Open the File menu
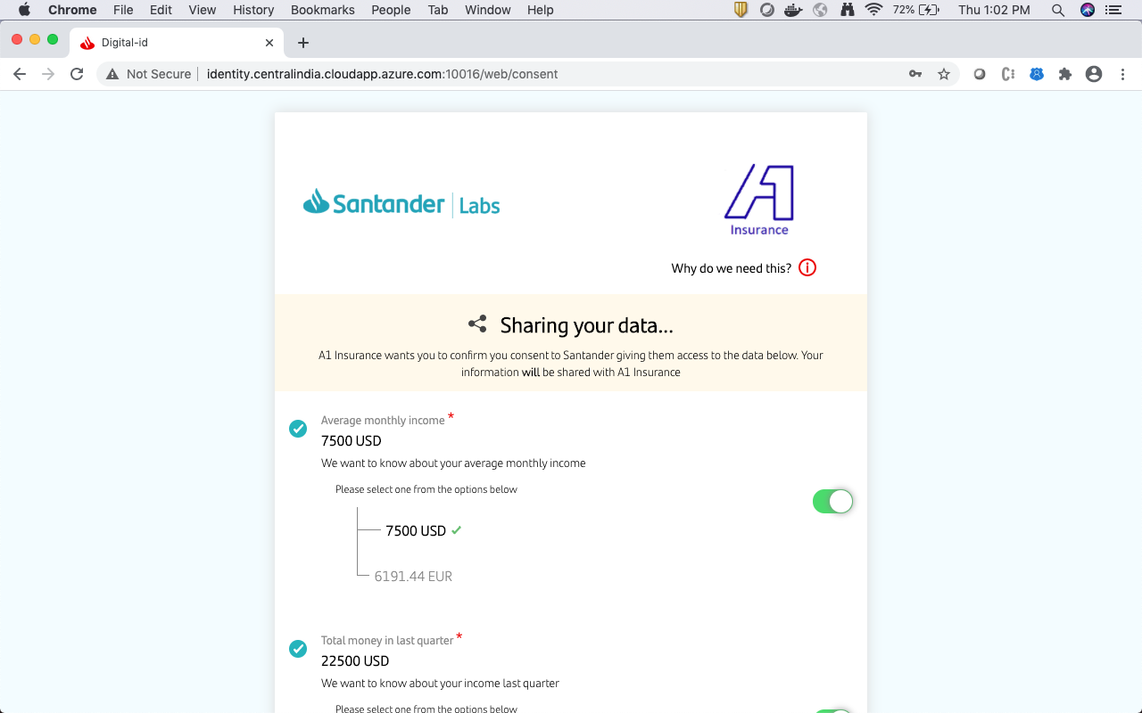Image resolution: width=1142 pixels, height=713 pixels. [123, 10]
